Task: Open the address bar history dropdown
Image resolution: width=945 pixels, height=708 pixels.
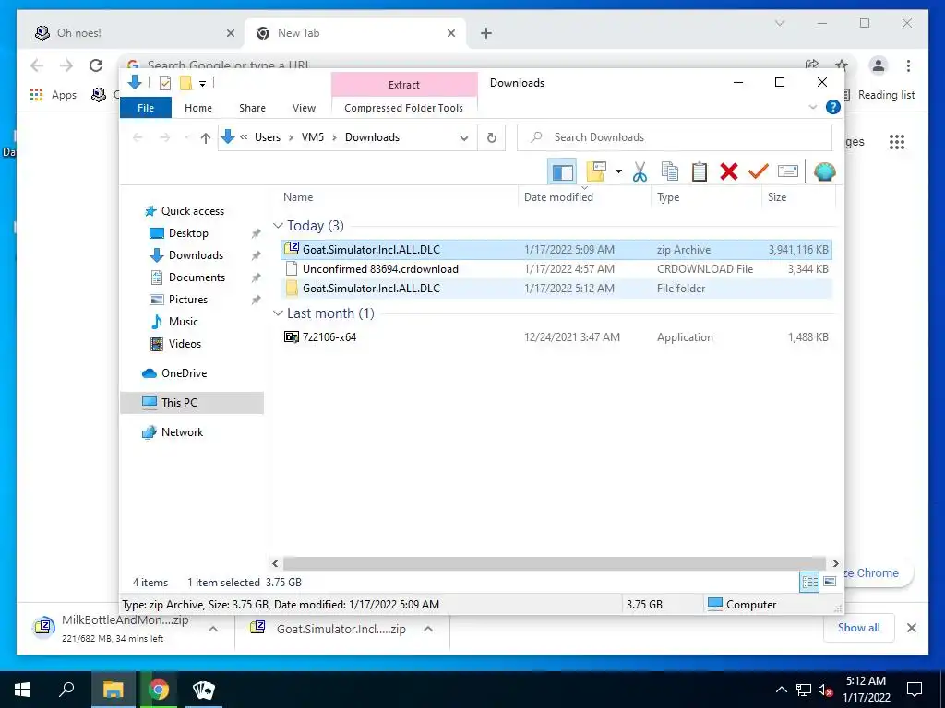Action: [464, 138]
